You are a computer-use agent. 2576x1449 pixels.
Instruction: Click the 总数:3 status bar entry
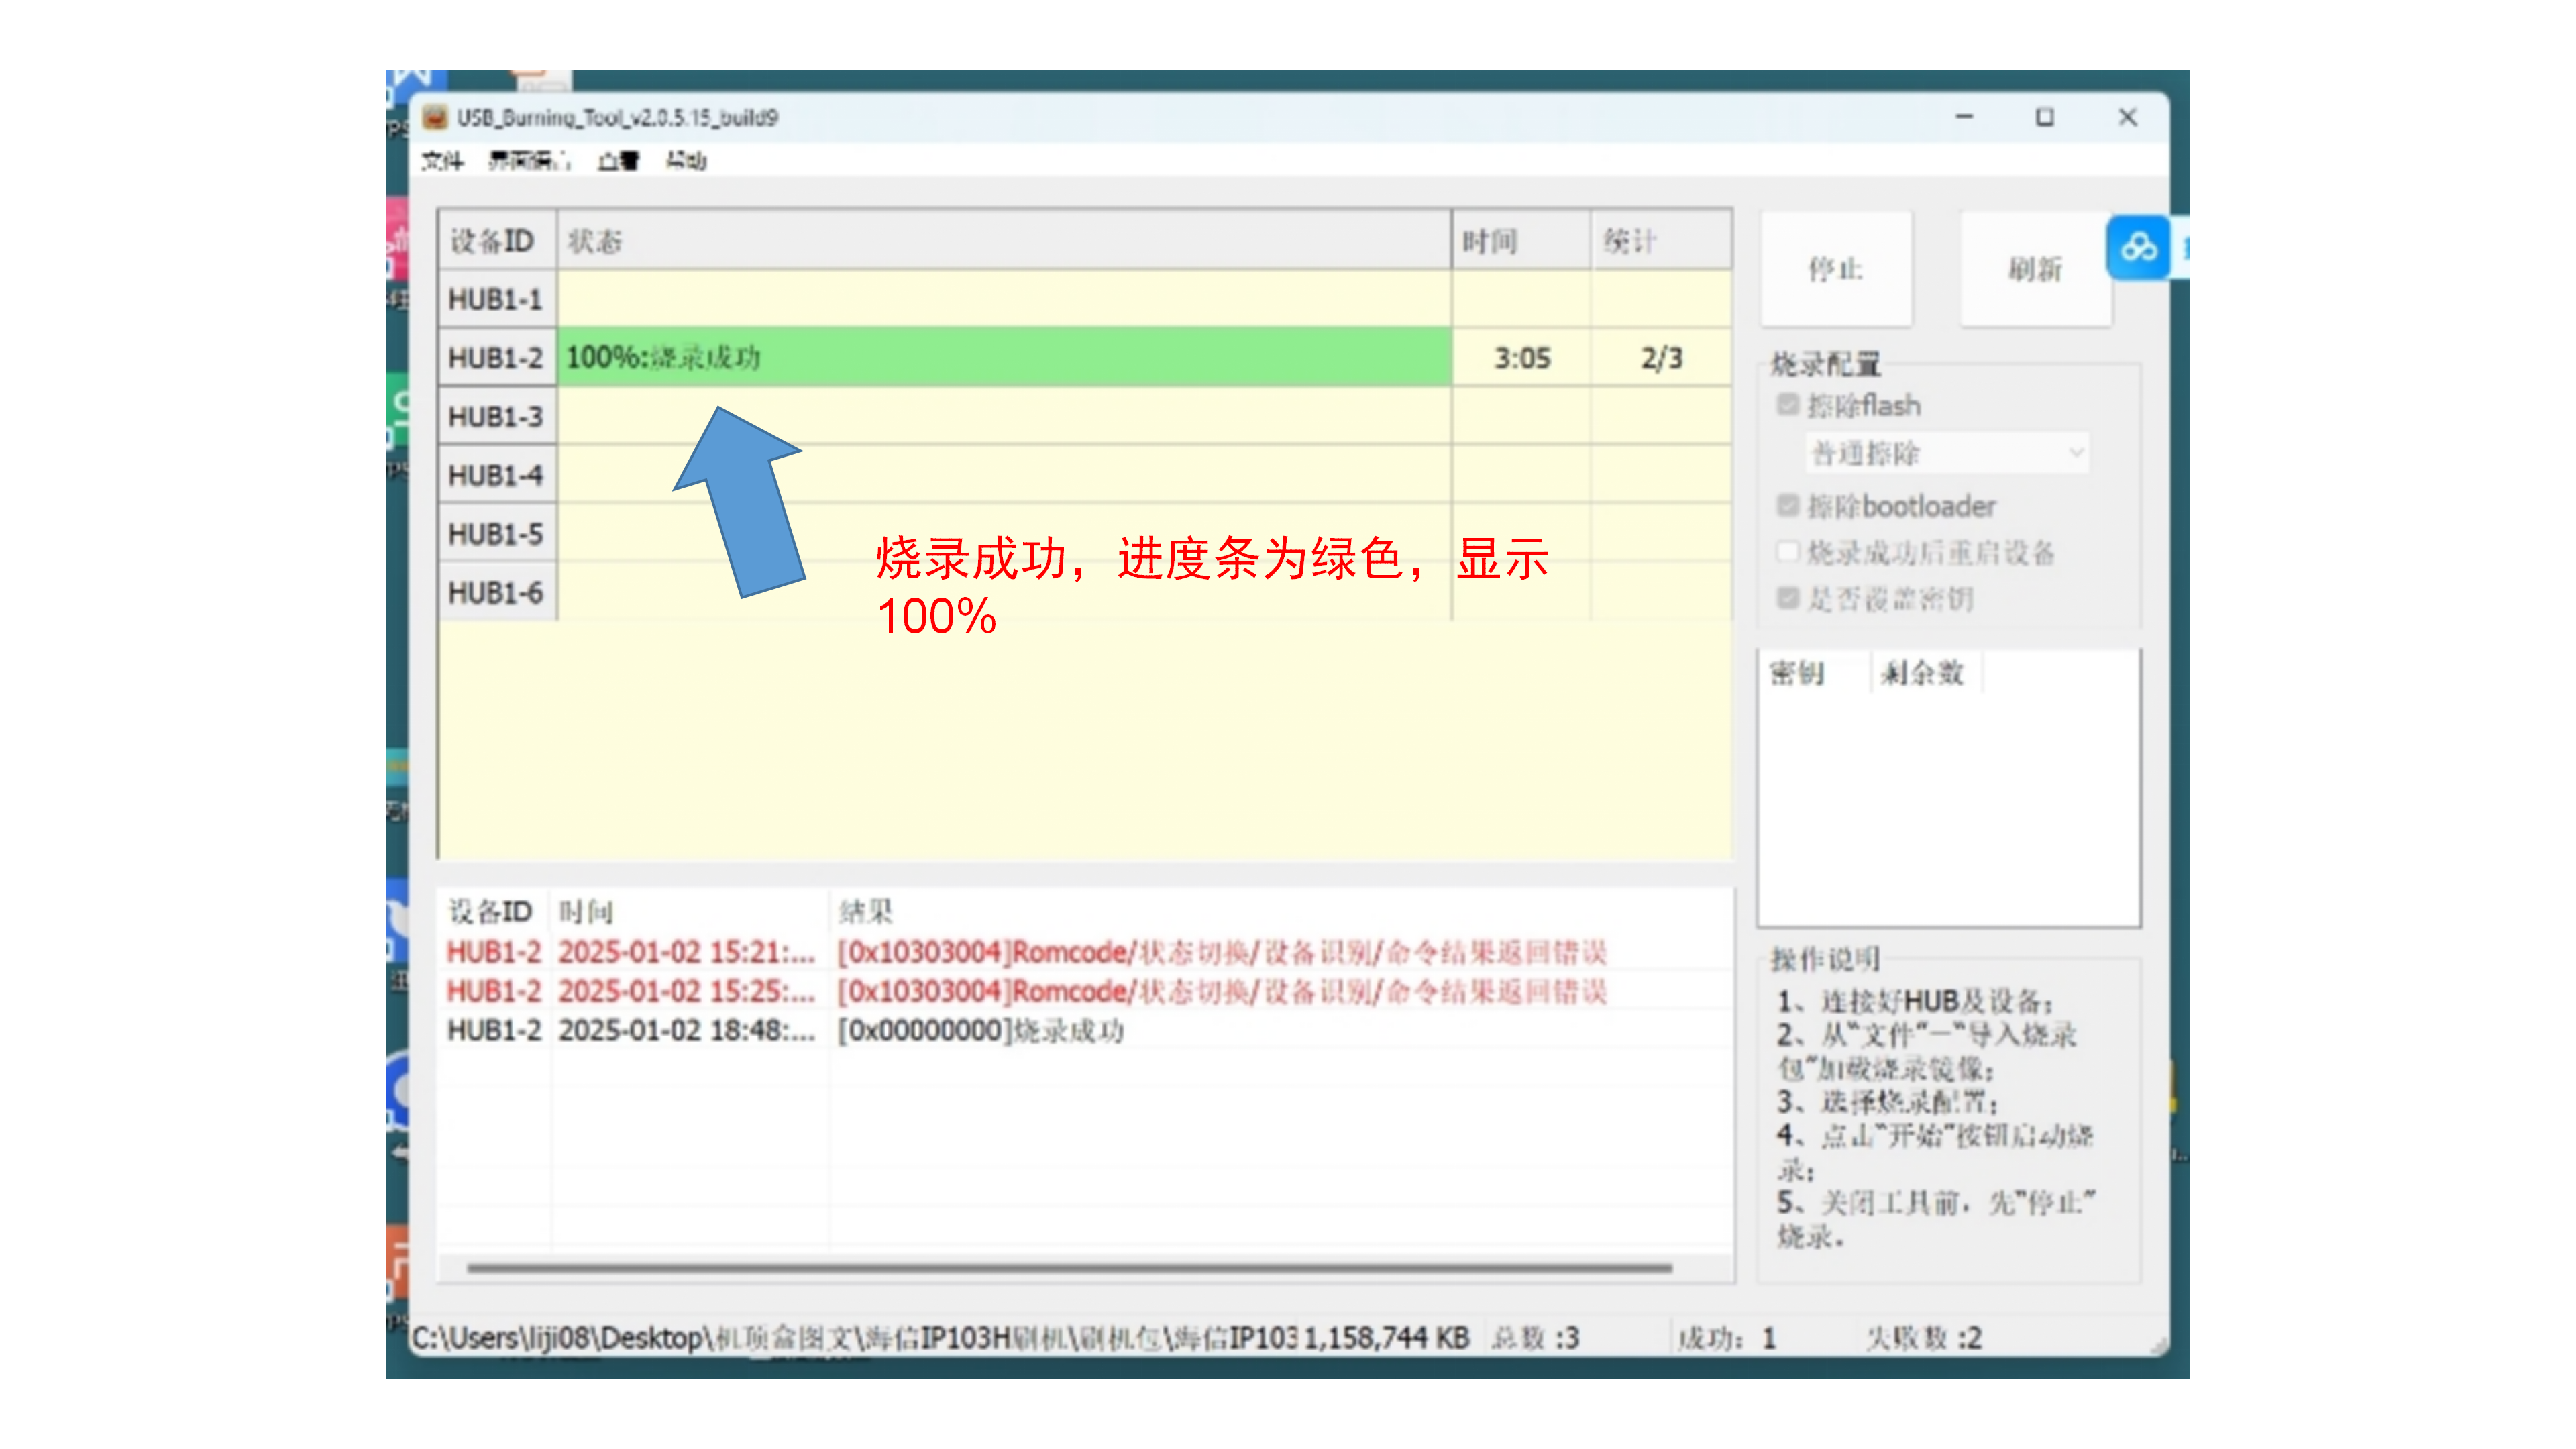pos(1536,1337)
